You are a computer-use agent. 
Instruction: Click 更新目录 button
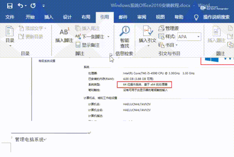[x=31, y=36]
